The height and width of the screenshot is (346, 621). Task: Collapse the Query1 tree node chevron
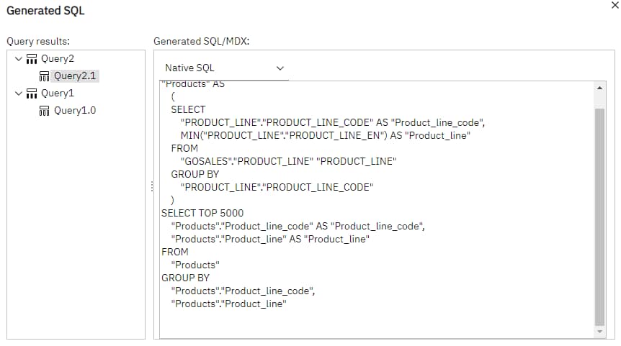[18, 94]
